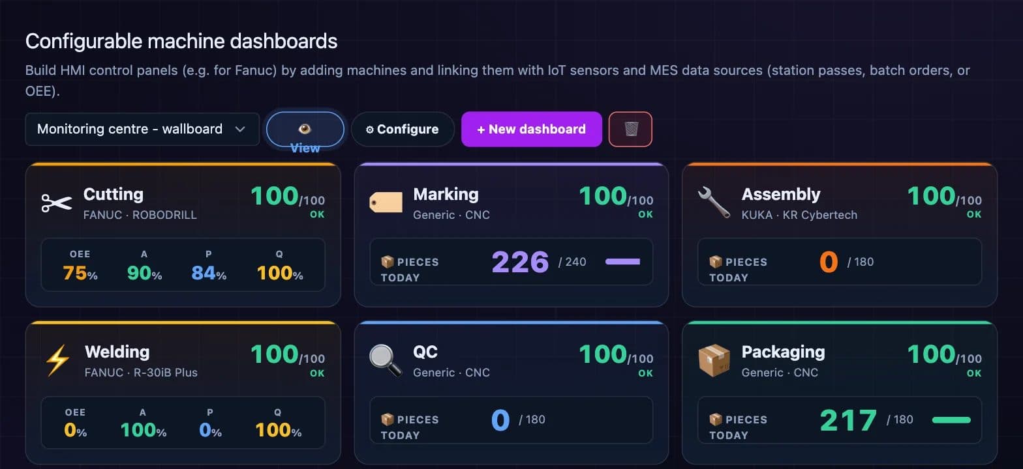Screen dimensions: 1023x469
Task: Open the Monitoring centre - wallboard dropdown
Action: pyautogui.click(x=142, y=129)
